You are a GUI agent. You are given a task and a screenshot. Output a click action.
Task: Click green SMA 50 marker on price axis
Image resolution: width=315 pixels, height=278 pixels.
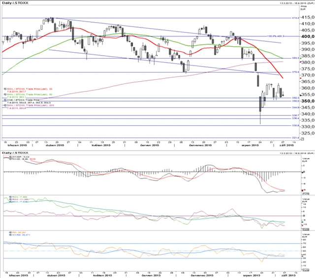click(x=301, y=58)
